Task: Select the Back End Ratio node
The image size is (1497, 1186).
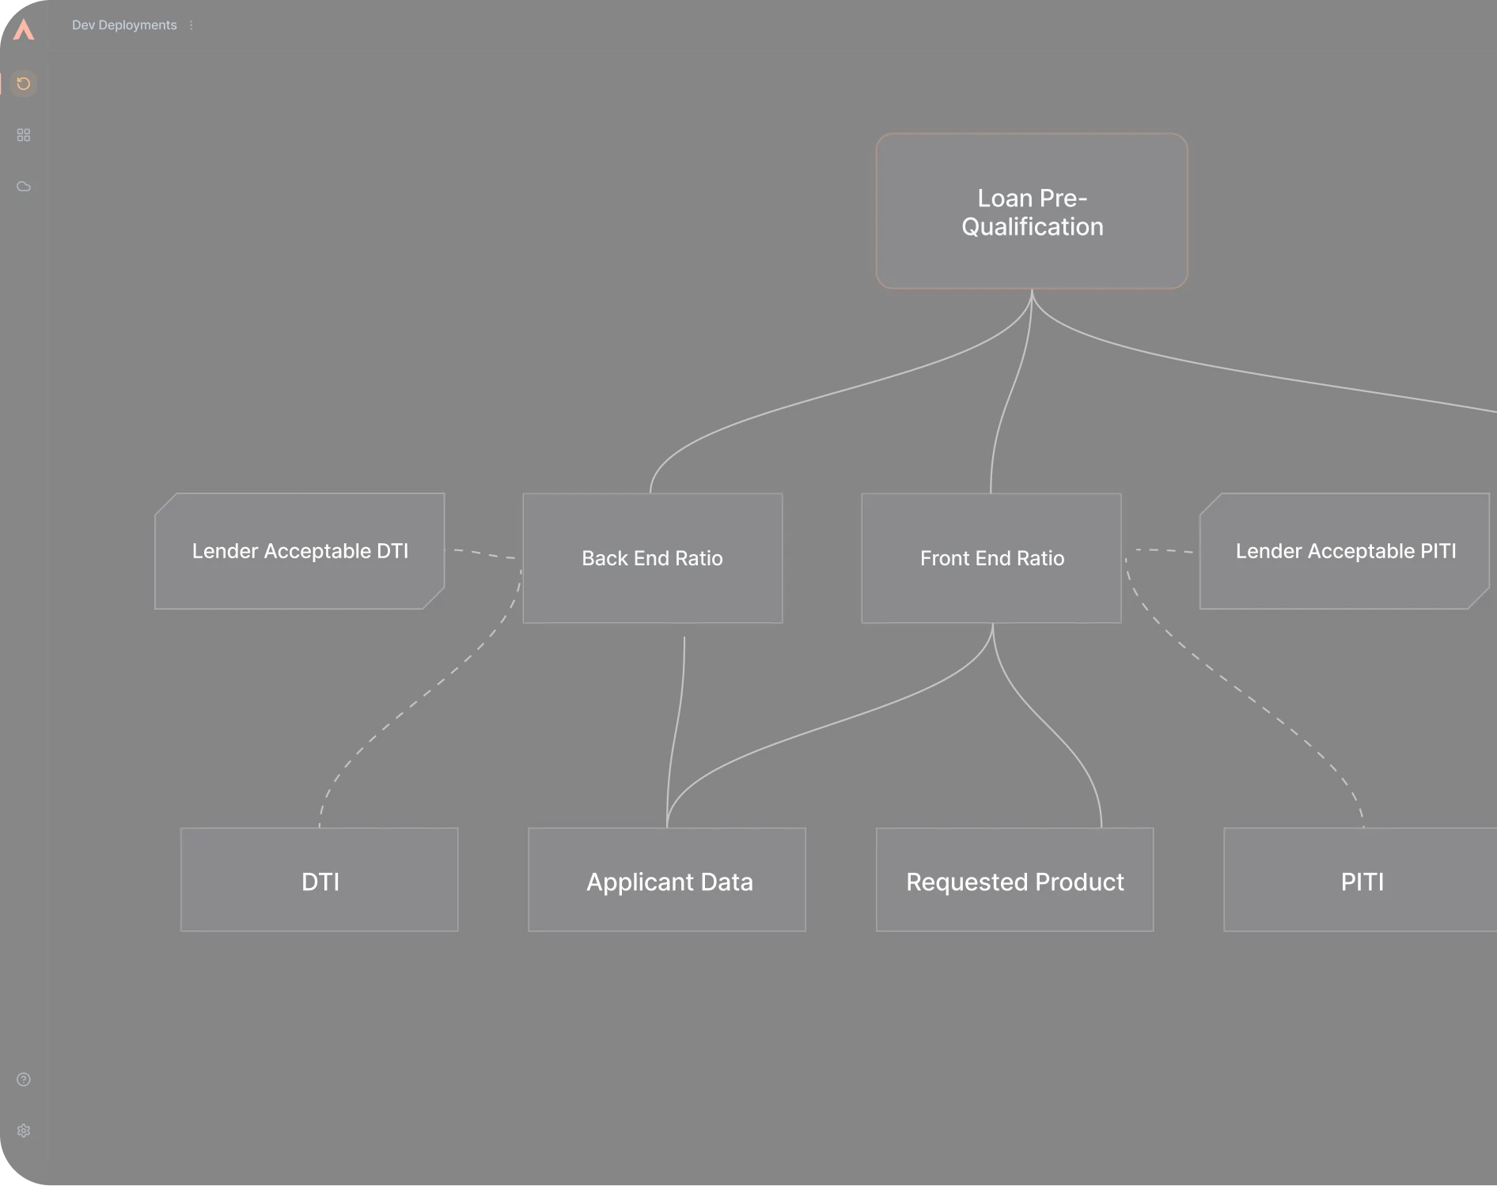Action: coord(652,558)
